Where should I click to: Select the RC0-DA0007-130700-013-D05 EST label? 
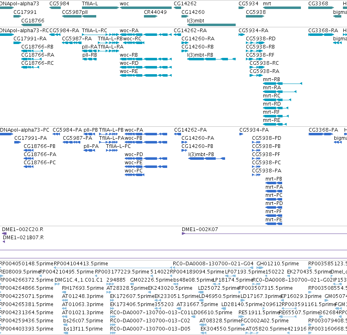[150, 329]
